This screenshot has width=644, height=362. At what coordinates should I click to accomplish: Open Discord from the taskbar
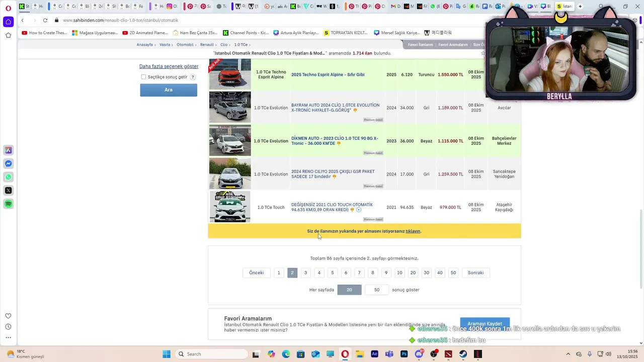[x=419, y=354]
